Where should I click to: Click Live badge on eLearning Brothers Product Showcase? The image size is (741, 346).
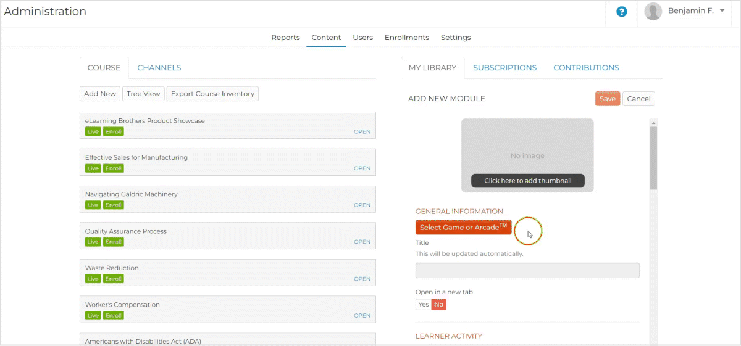coord(93,131)
